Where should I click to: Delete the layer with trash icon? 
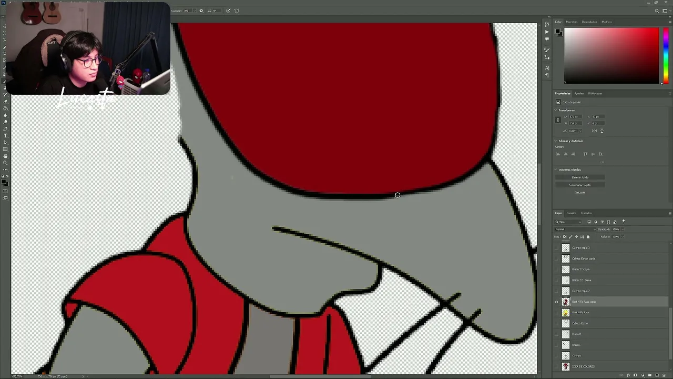[665, 375]
